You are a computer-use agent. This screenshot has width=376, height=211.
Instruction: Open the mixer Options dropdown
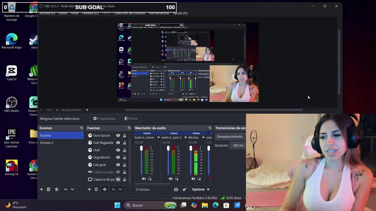point(201,189)
